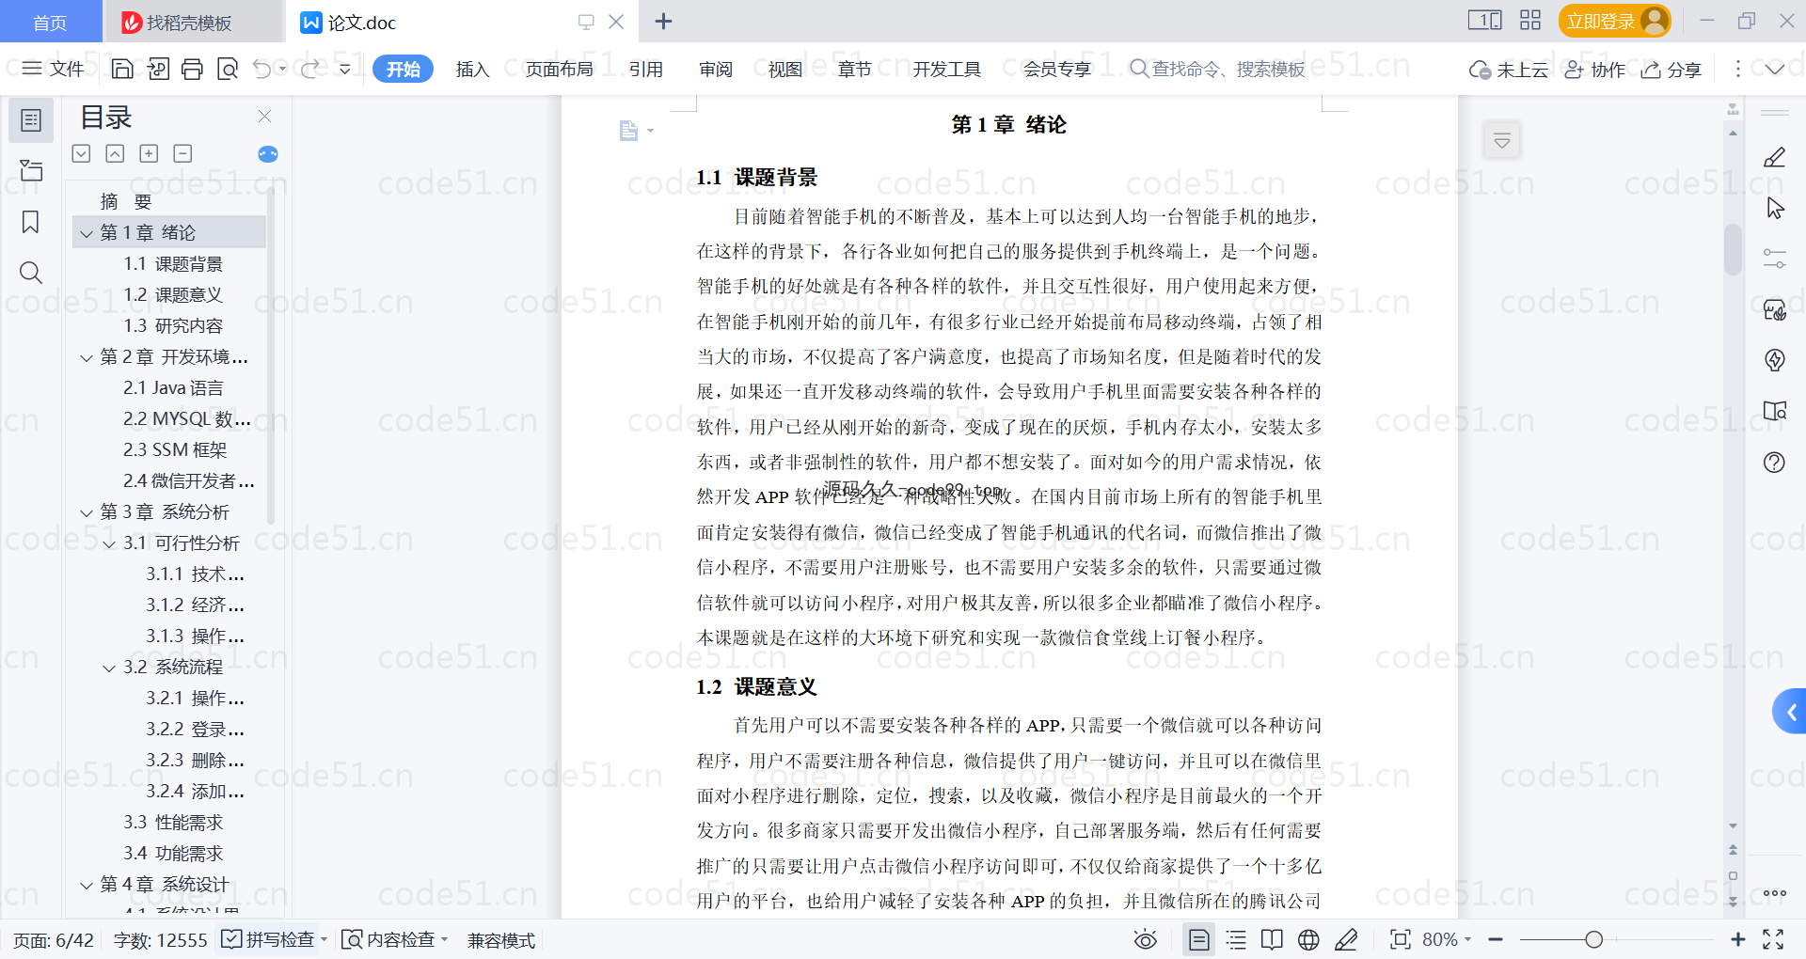Click the eye protection mode icon

click(1145, 939)
